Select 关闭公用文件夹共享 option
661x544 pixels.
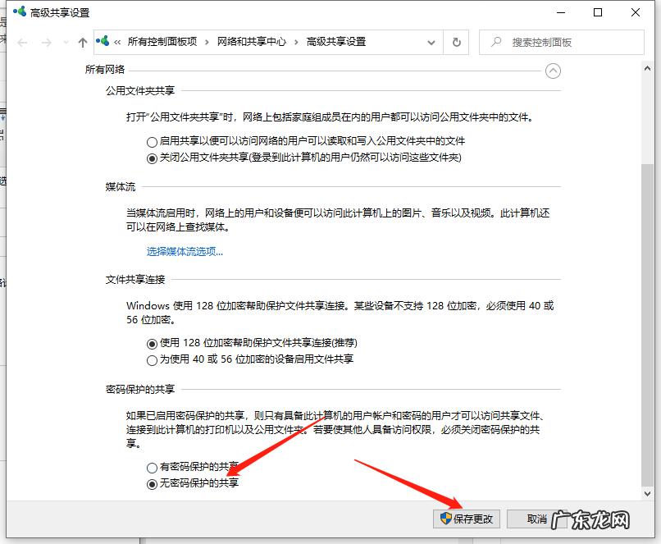152,158
